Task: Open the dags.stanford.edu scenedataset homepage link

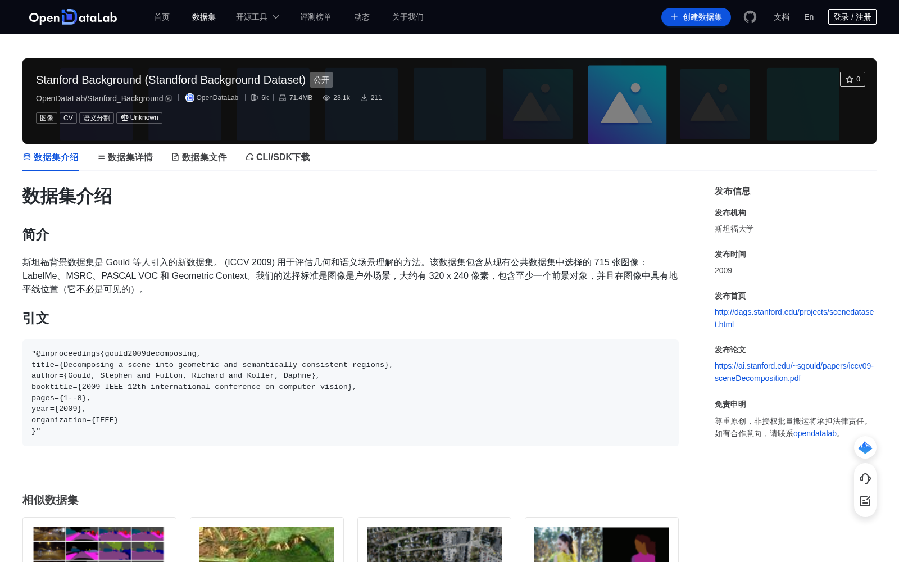Action: click(x=794, y=318)
